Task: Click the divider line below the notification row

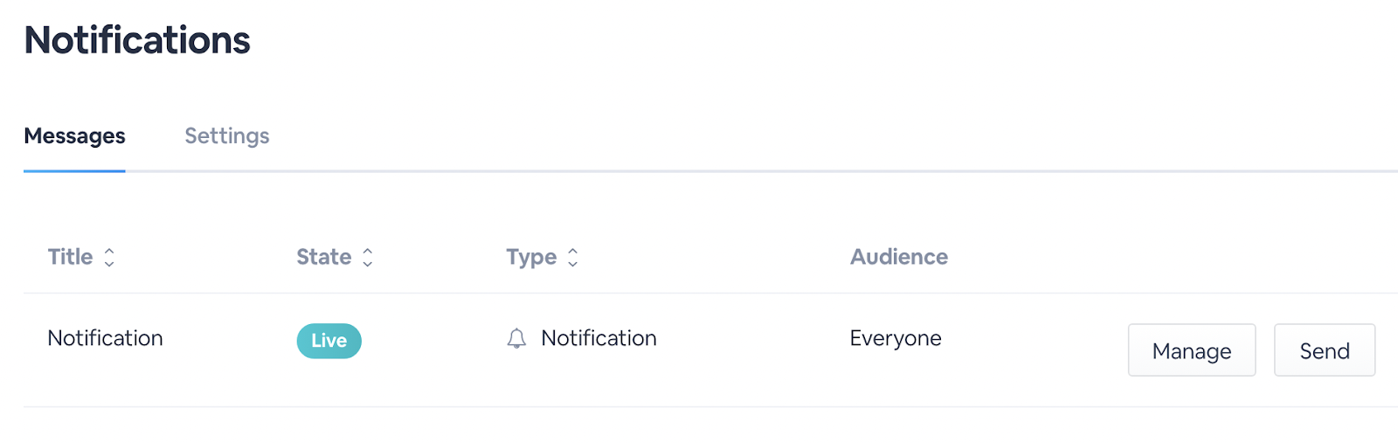Action: [699, 406]
